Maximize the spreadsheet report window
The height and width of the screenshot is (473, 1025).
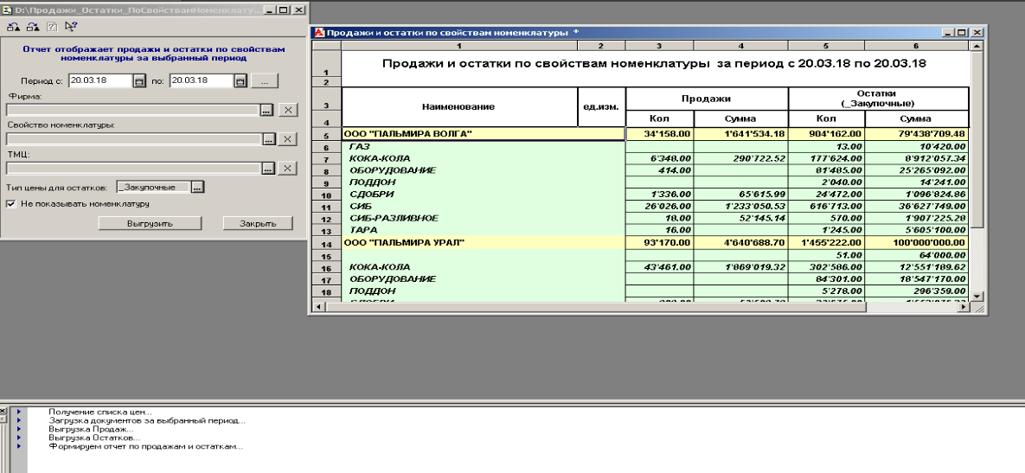pos(962,32)
